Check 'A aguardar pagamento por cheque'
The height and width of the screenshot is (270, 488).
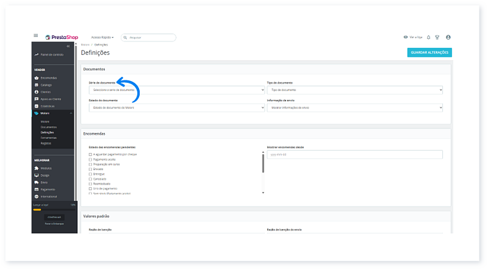pyautogui.click(x=90, y=154)
